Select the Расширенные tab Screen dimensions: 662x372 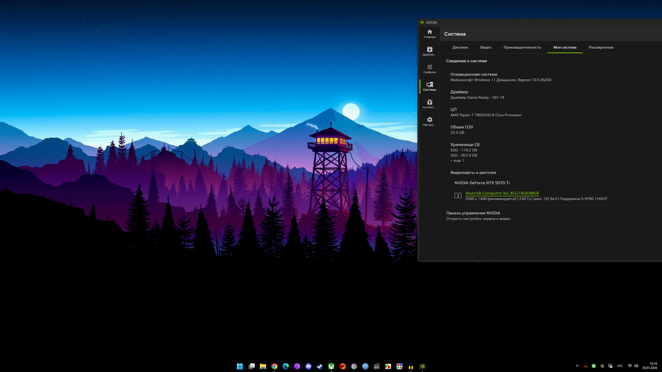pos(601,47)
